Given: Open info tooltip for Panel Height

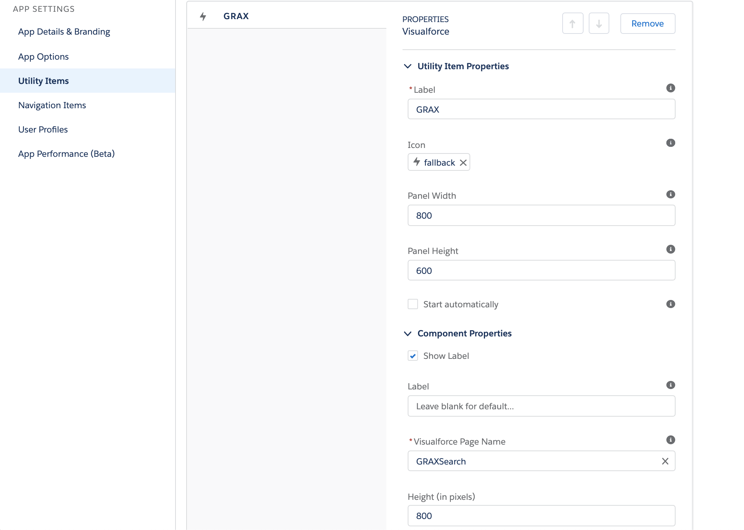Looking at the screenshot, I should click(x=670, y=249).
